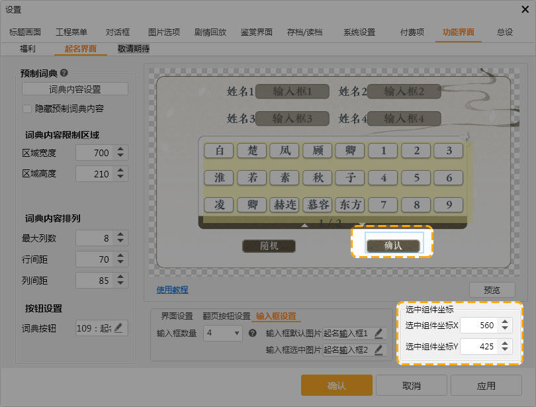Click pencil icon for 输入框选中图片
The height and width of the screenshot is (407, 536).
[379, 349]
